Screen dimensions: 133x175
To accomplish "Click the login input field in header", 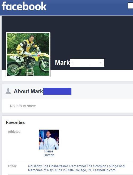I will [130, 6].
